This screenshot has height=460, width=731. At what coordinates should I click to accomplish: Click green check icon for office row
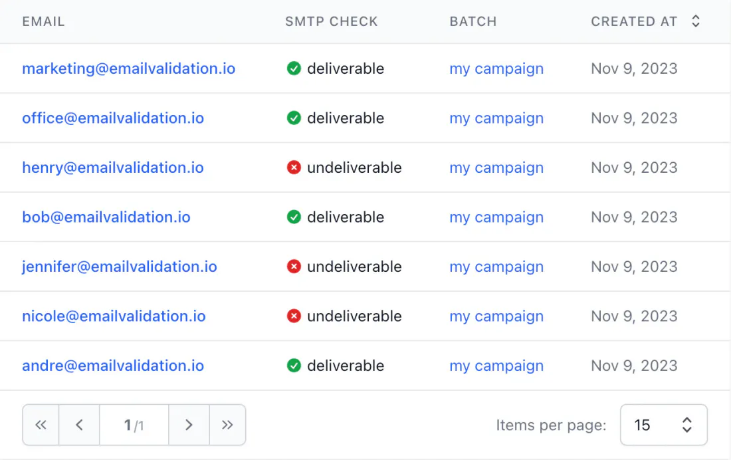[x=294, y=118]
